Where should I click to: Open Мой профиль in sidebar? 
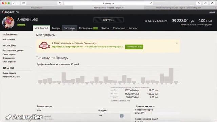(x=9, y=39)
